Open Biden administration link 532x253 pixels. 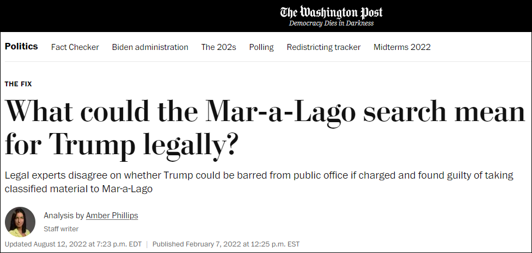click(150, 47)
